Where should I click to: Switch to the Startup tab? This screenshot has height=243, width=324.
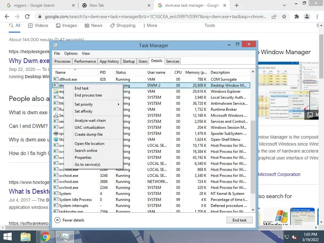[128, 61]
